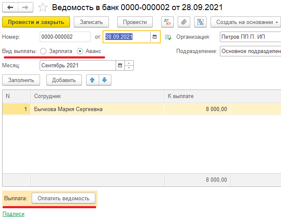
Task: Move row down with arrow button
Action: click(104, 80)
